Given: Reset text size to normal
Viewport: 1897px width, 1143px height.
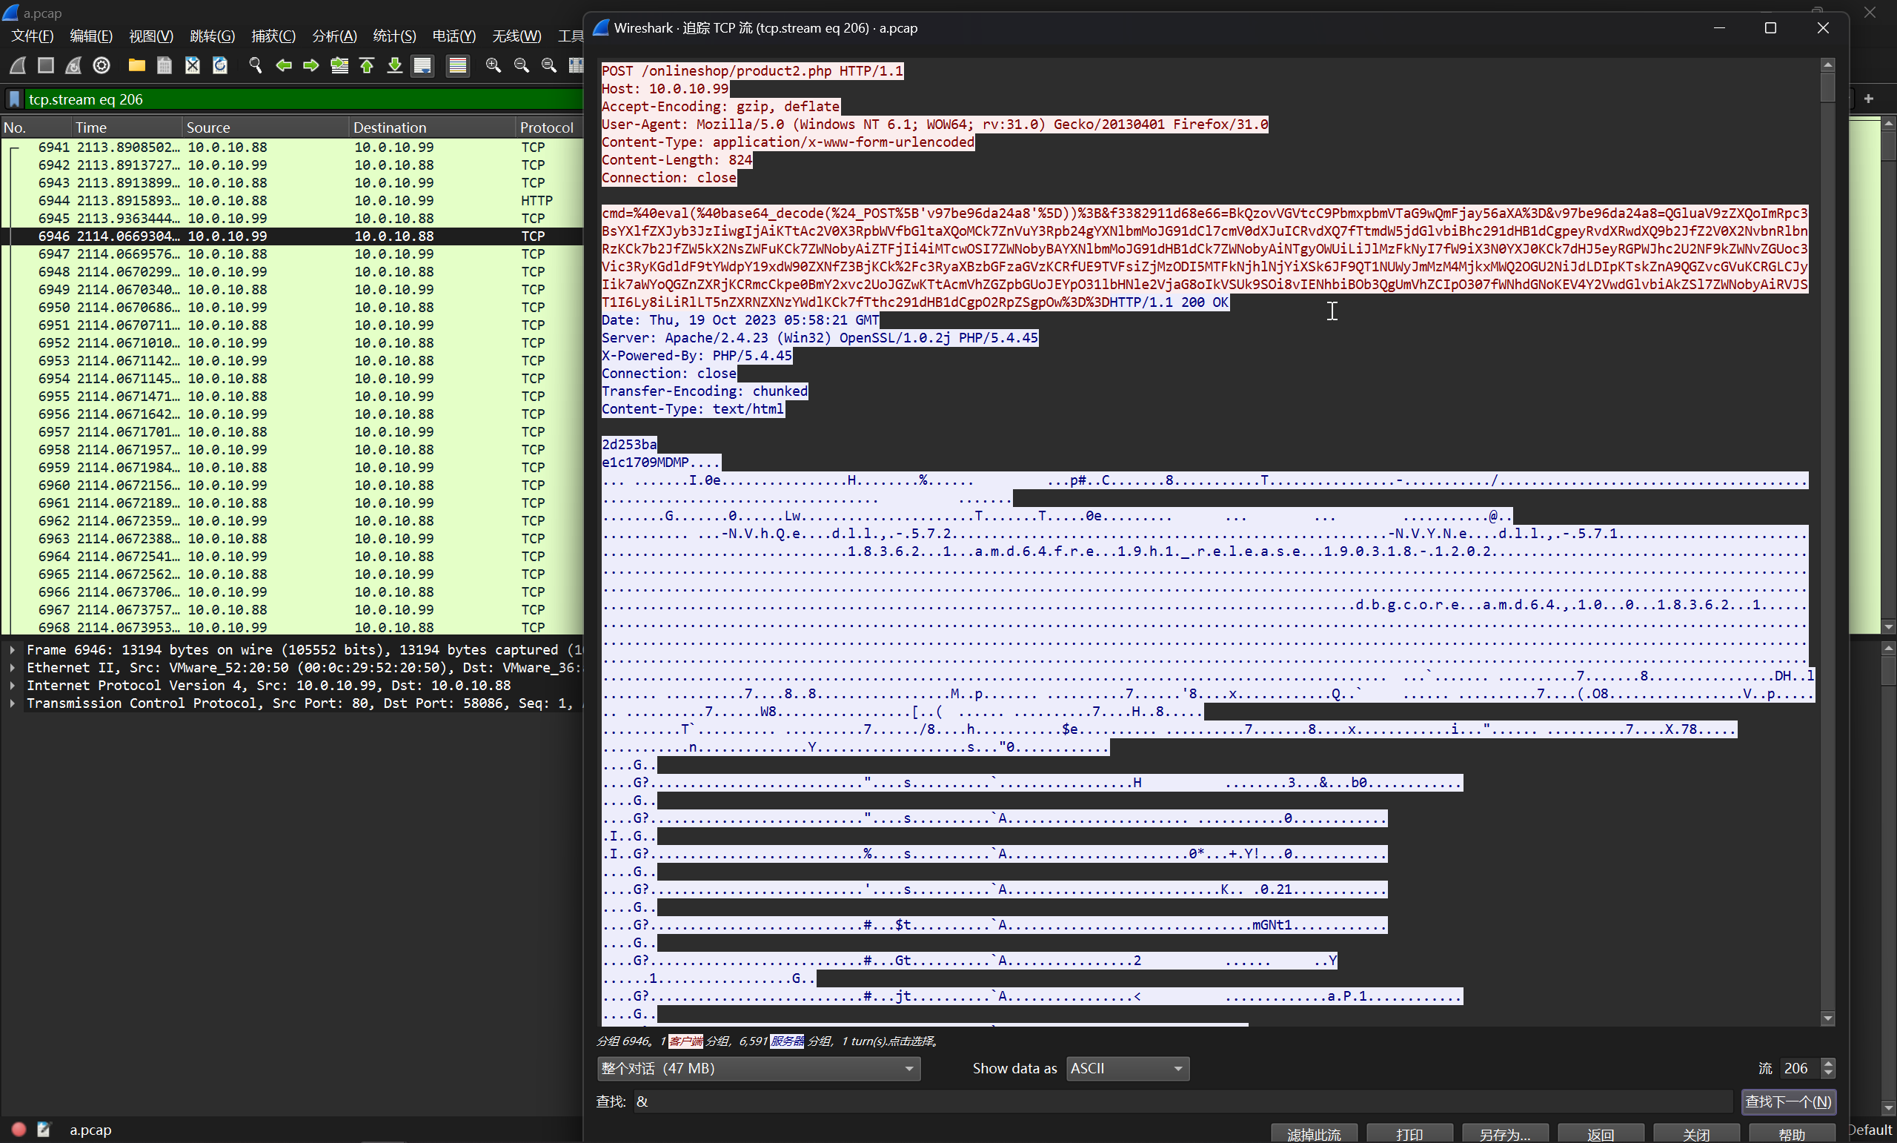Looking at the screenshot, I should point(549,65).
